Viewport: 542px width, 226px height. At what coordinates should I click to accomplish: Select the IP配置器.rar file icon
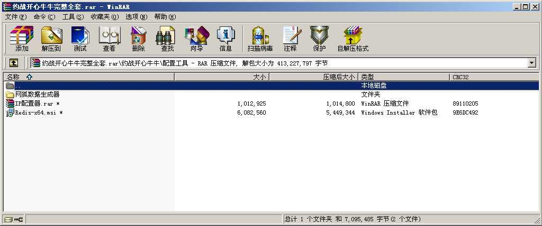pyautogui.click(x=10, y=103)
